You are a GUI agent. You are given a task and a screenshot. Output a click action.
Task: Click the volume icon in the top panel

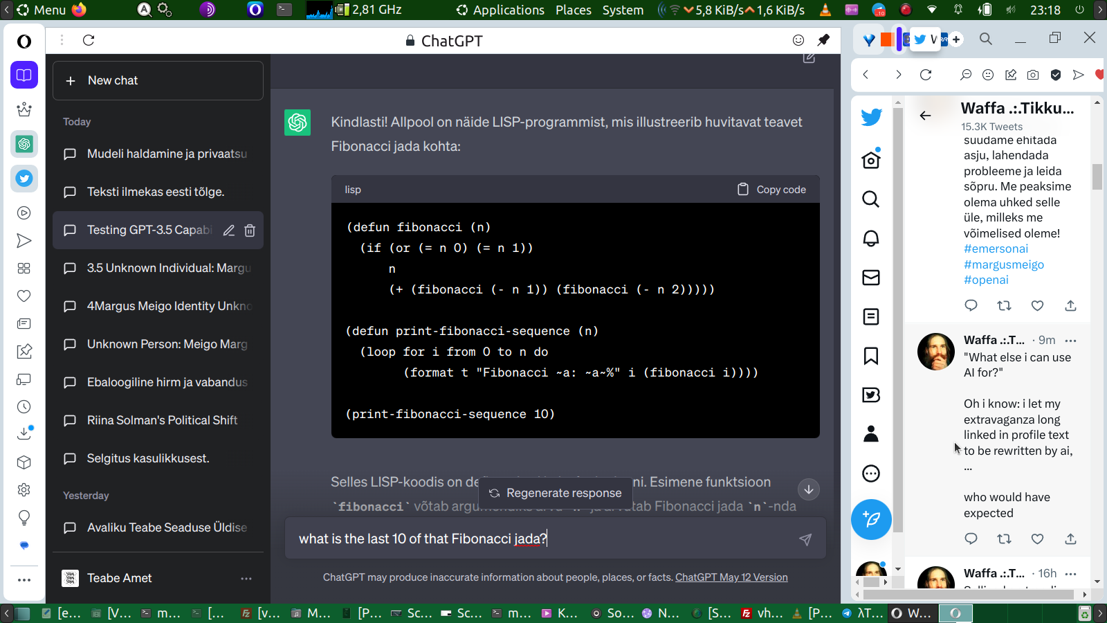1011,10
